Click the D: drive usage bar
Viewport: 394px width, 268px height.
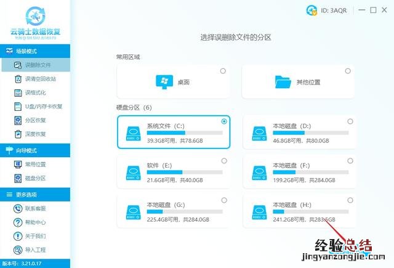point(311,132)
